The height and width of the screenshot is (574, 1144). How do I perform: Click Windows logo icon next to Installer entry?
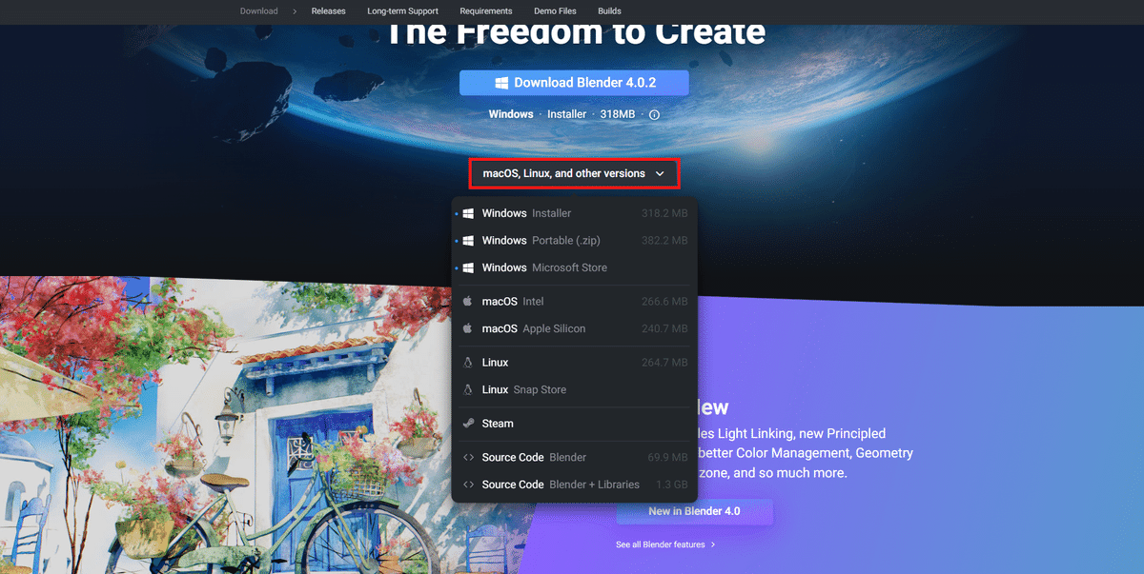pyautogui.click(x=468, y=213)
